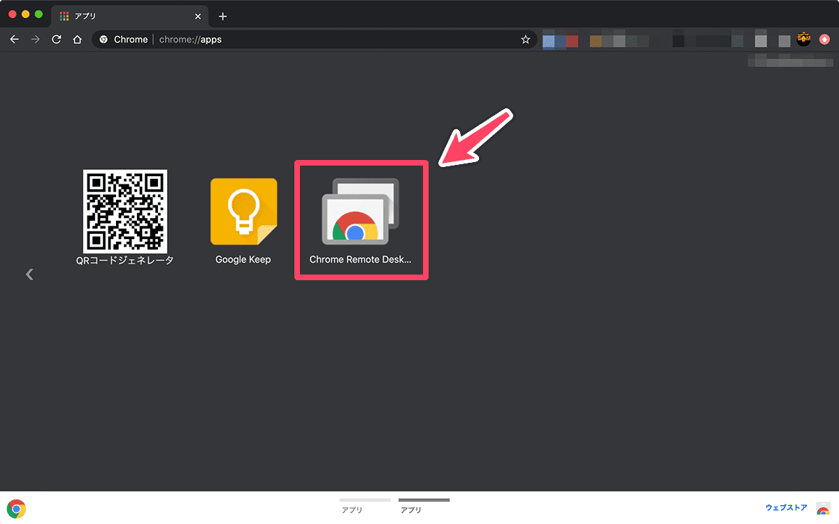Click the browser back arrow
Screen dimensions: 839x524
[14, 40]
